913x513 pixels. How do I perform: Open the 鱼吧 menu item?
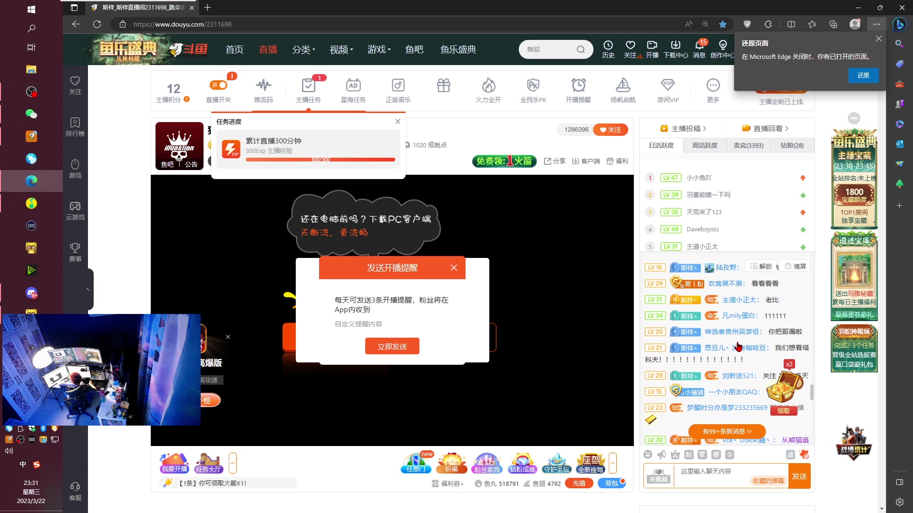[x=414, y=49]
